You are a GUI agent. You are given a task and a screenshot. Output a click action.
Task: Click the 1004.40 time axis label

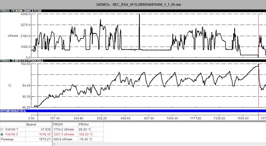pos(172,118)
